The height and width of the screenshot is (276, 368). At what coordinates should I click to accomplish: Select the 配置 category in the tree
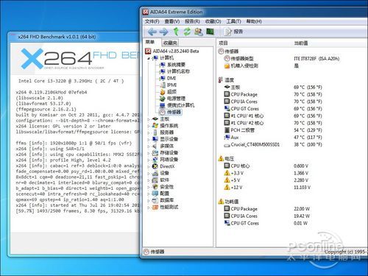[160, 194]
